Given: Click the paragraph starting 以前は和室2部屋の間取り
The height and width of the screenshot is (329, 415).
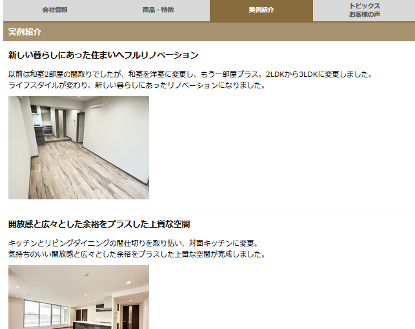Looking at the screenshot, I should tap(190, 80).
